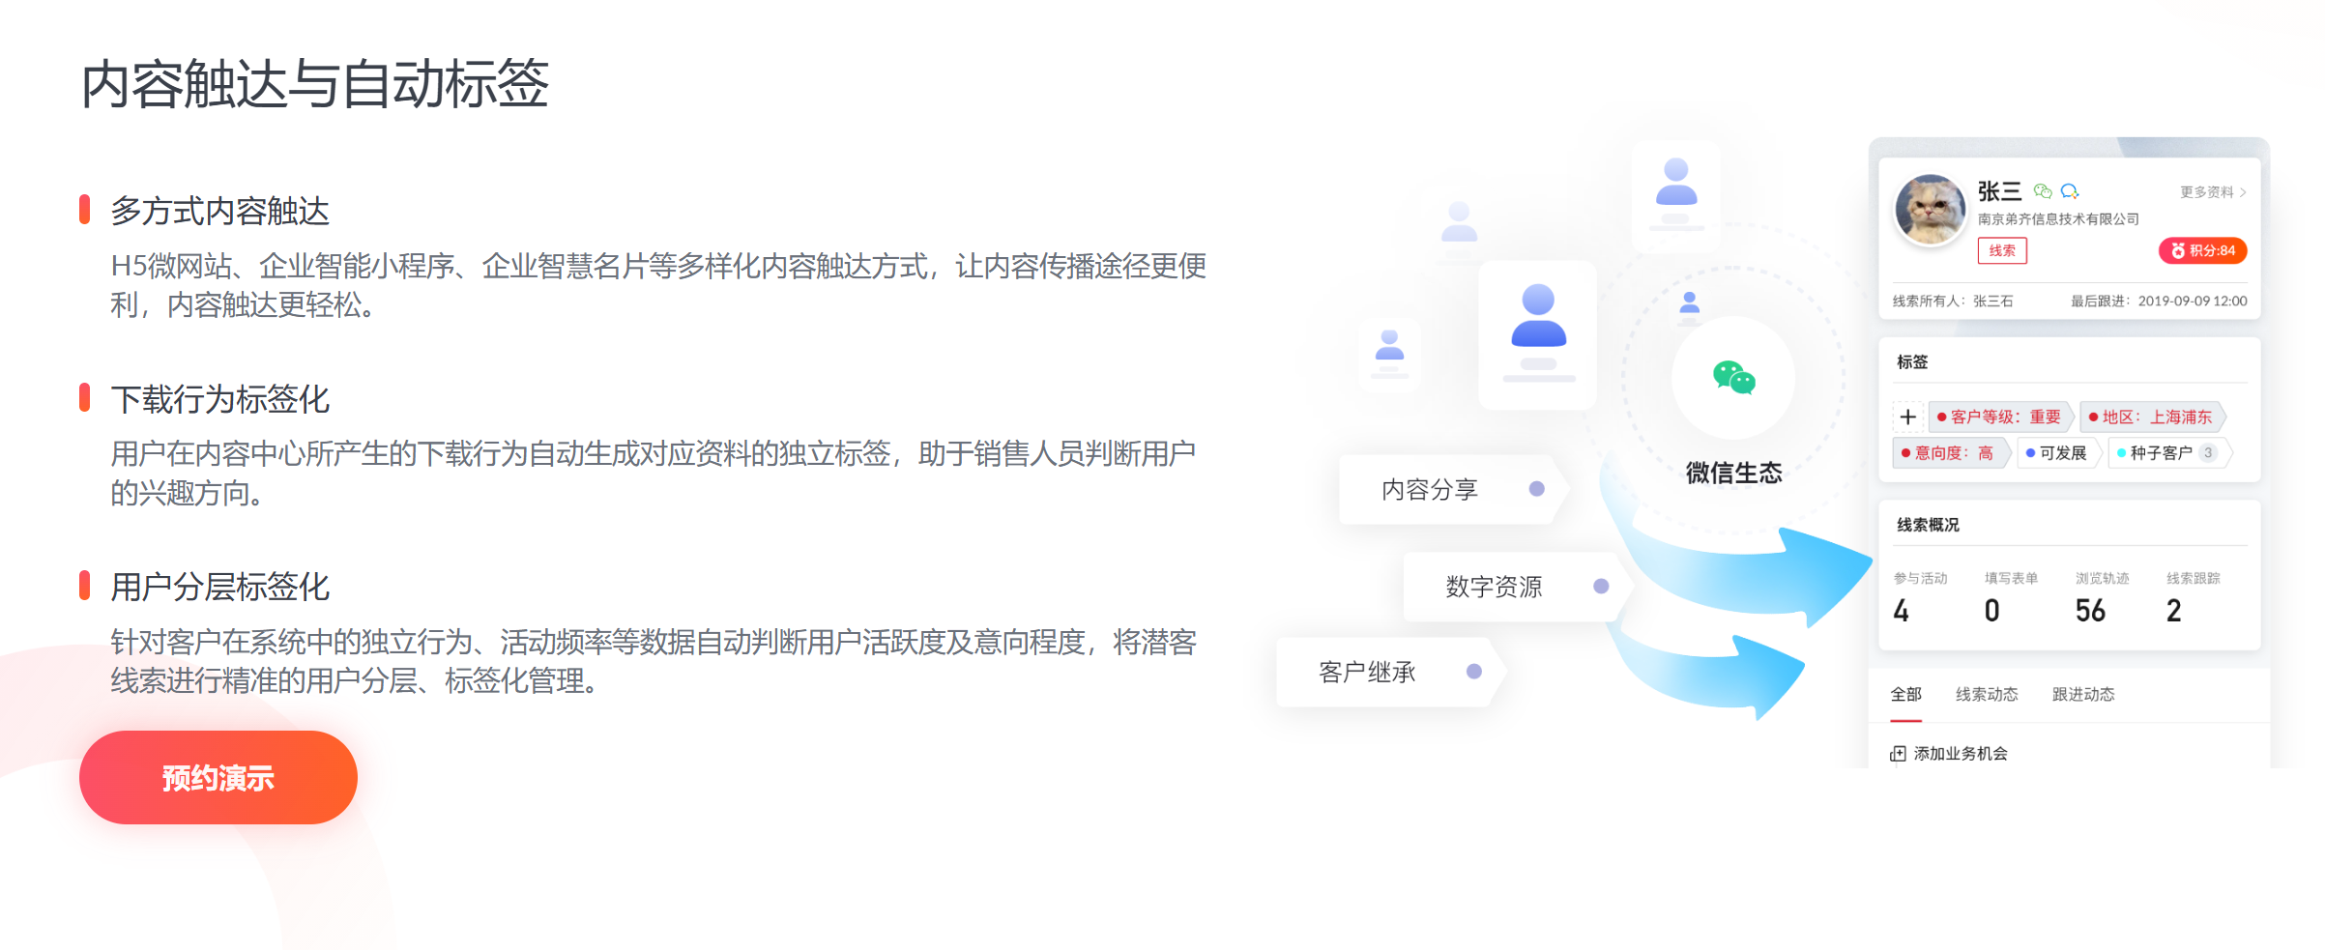Click the 微信生态 label
The height and width of the screenshot is (950, 2325).
coord(1733,473)
